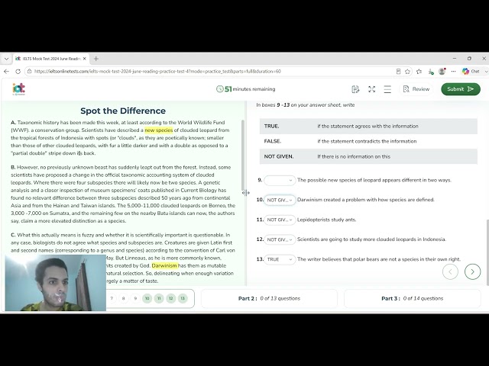Switch to Part 3 with 14 questions
Image resolution: width=489 pixels, height=366 pixels.
click(x=413, y=298)
